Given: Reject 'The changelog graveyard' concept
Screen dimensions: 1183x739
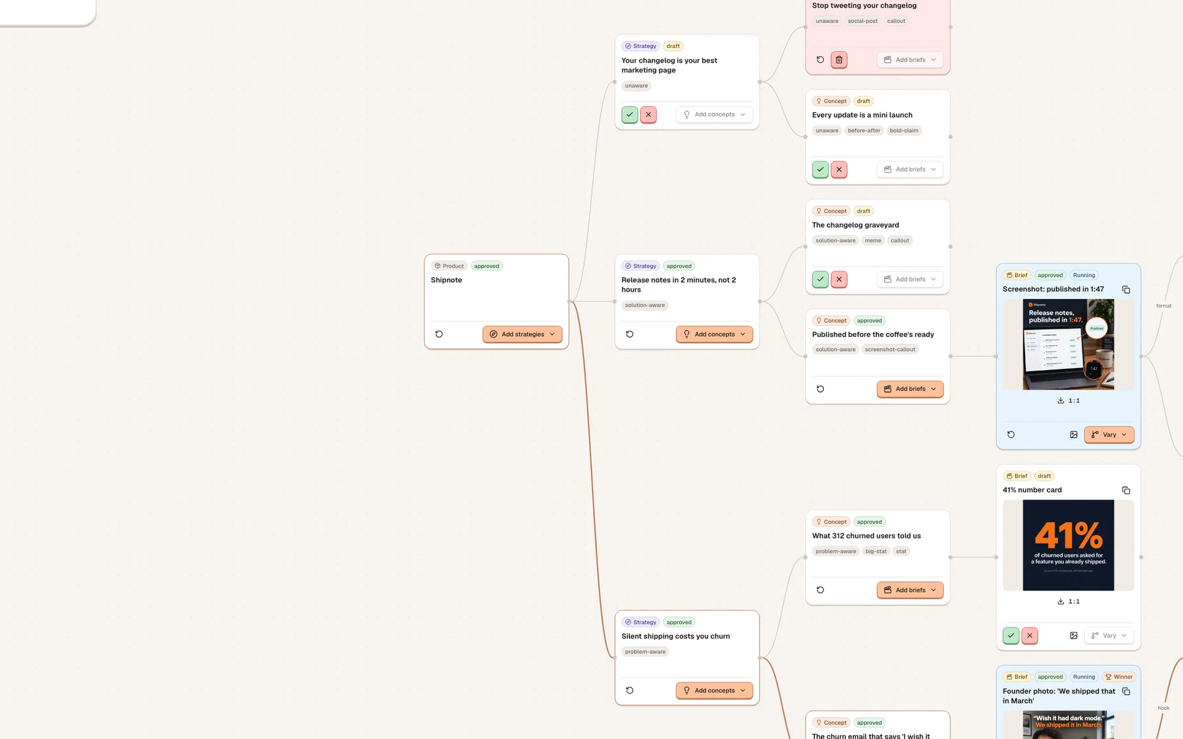Looking at the screenshot, I should pos(839,279).
